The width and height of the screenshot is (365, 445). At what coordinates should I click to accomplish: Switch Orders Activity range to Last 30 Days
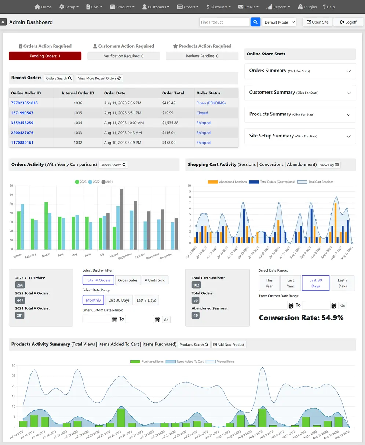[x=119, y=300]
